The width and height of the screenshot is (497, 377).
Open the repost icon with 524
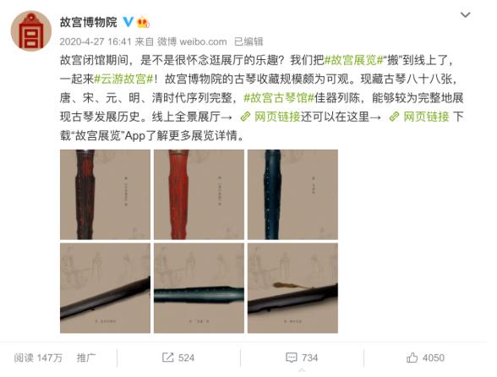[168, 358]
